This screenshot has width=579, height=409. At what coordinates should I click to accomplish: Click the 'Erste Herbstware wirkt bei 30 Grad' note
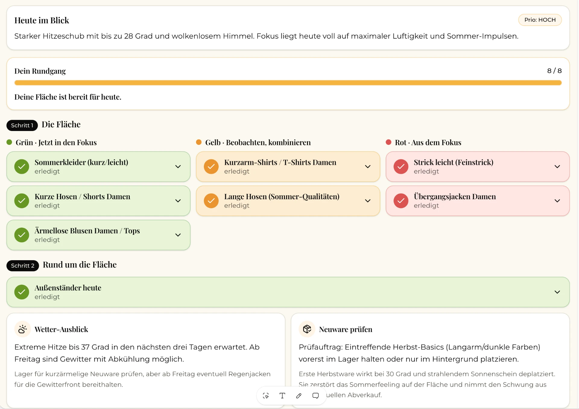pyautogui.click(x=427, y=384)
